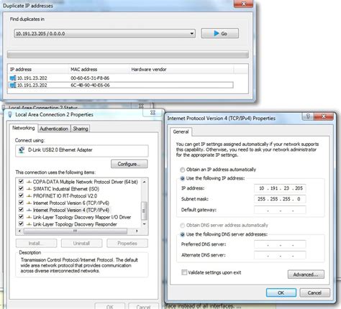Select Use the following IP address

[x=182, y=178]
